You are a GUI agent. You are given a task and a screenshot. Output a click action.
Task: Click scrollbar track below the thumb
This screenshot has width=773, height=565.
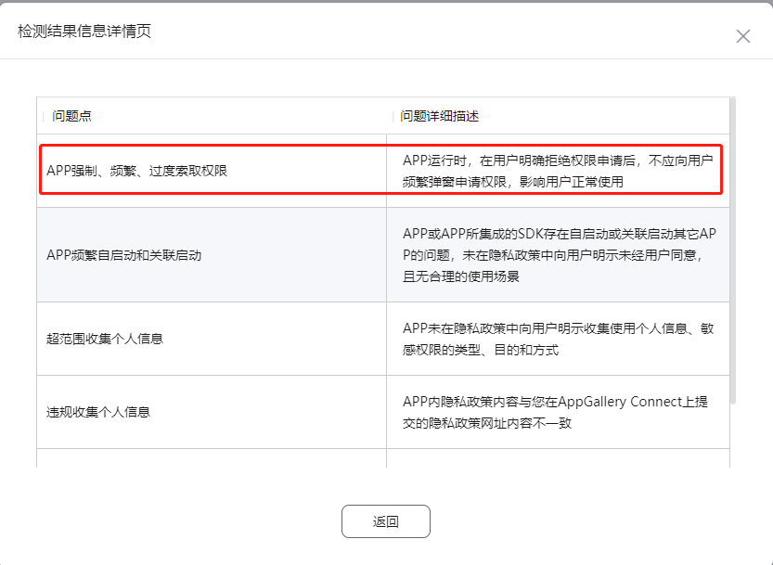tap(733, 436)
